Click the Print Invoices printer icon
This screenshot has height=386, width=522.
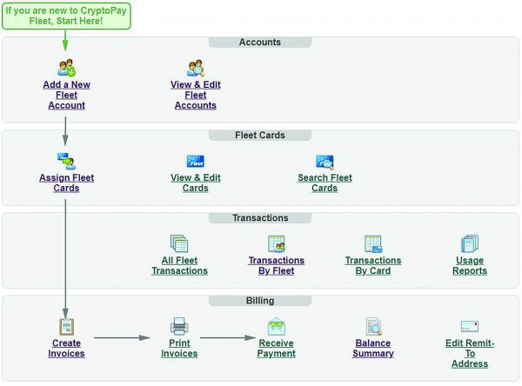pyautogui.click(x=179, y=326)
